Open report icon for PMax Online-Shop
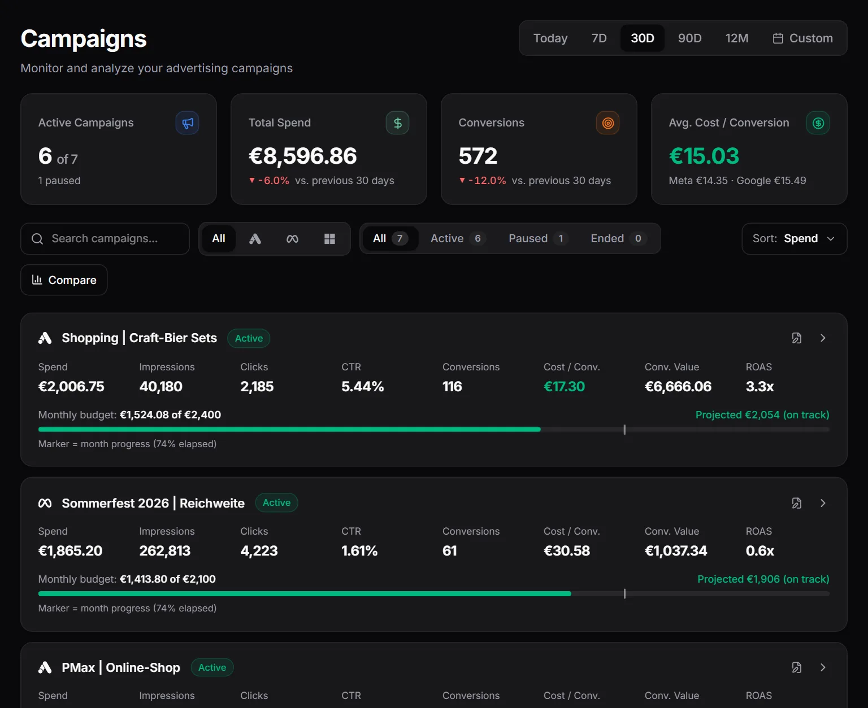This screenshot has width=868, height=708. click(797, 667)
